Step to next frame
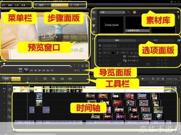The image size is (181, 135). [39, 70]
